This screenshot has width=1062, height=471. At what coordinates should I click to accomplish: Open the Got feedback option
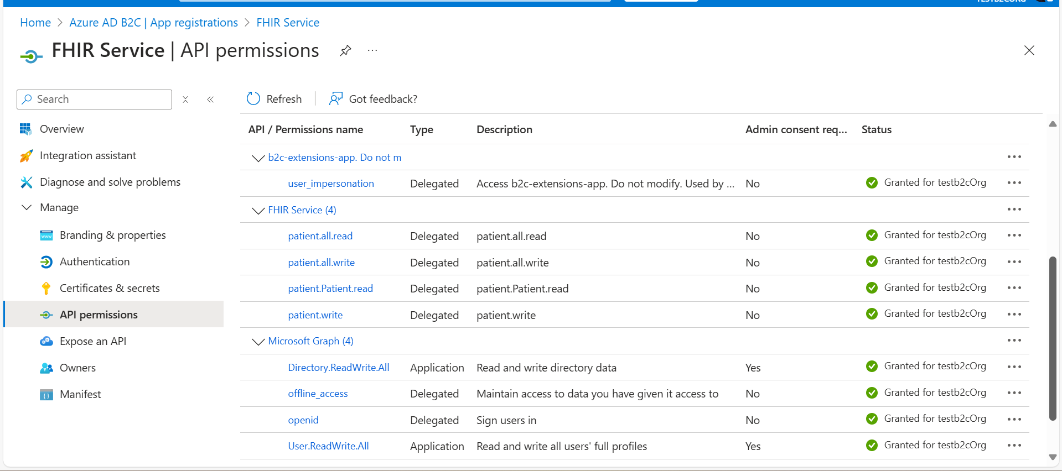click(x=374, y=99)
